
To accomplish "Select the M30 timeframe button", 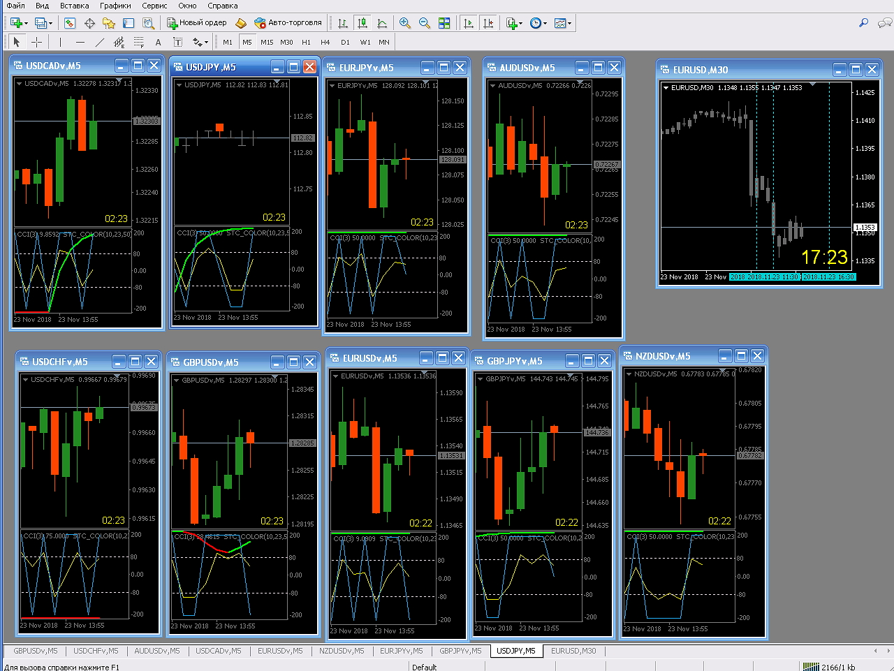I will [x=286, y=42].
